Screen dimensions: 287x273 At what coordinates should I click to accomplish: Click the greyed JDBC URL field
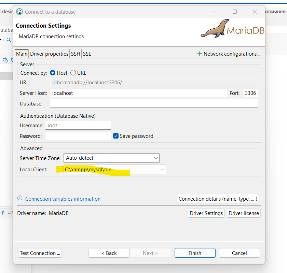154,83
